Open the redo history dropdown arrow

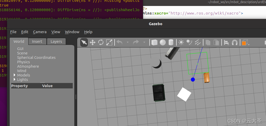pyautogui.click(x=144, y=42)
